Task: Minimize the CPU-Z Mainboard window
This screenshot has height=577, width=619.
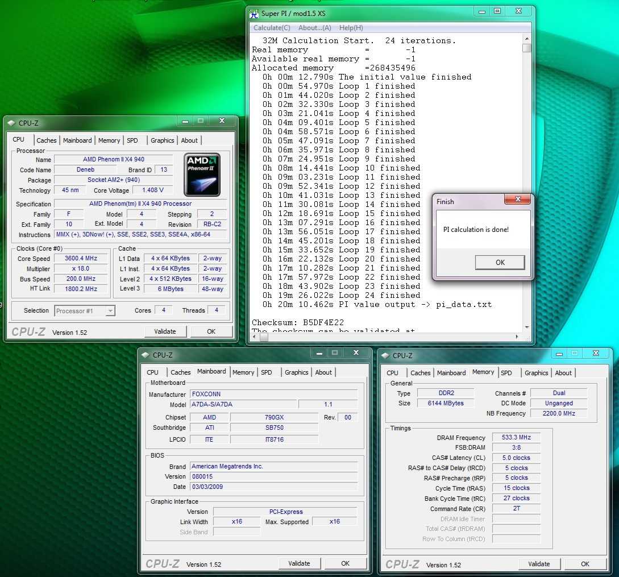Action: pyautogui.click(x=319, y=352)
